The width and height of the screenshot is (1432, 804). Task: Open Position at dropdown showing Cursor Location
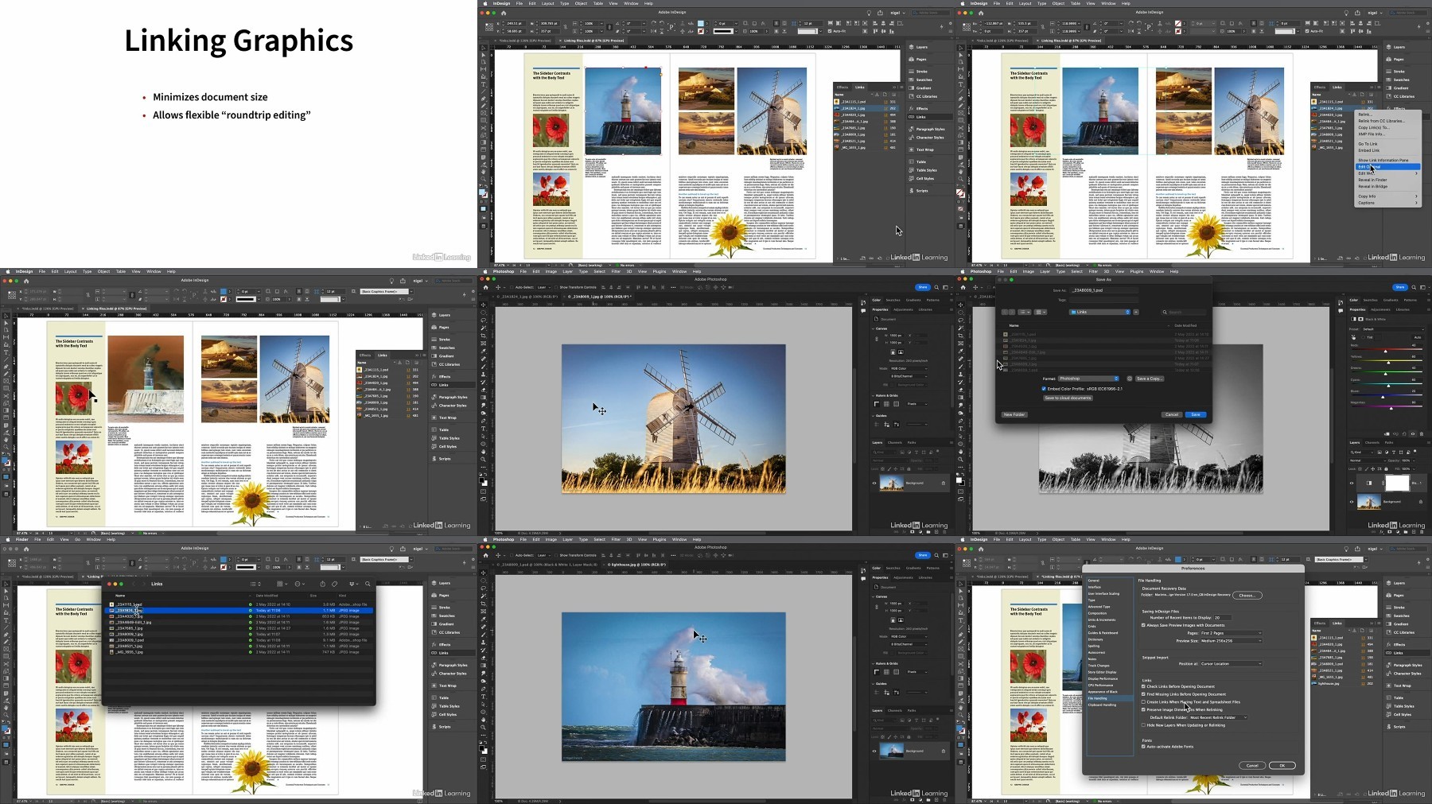click(1230, 664)
